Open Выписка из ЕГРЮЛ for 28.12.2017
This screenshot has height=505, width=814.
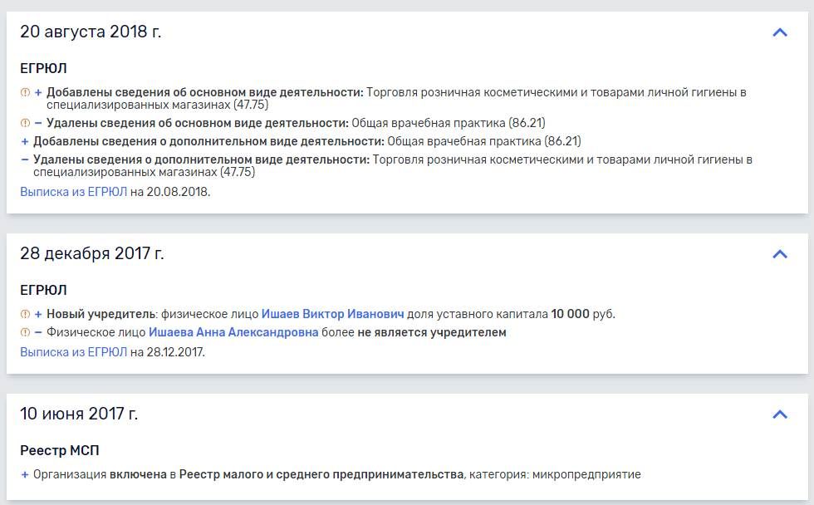pos(73,352)
